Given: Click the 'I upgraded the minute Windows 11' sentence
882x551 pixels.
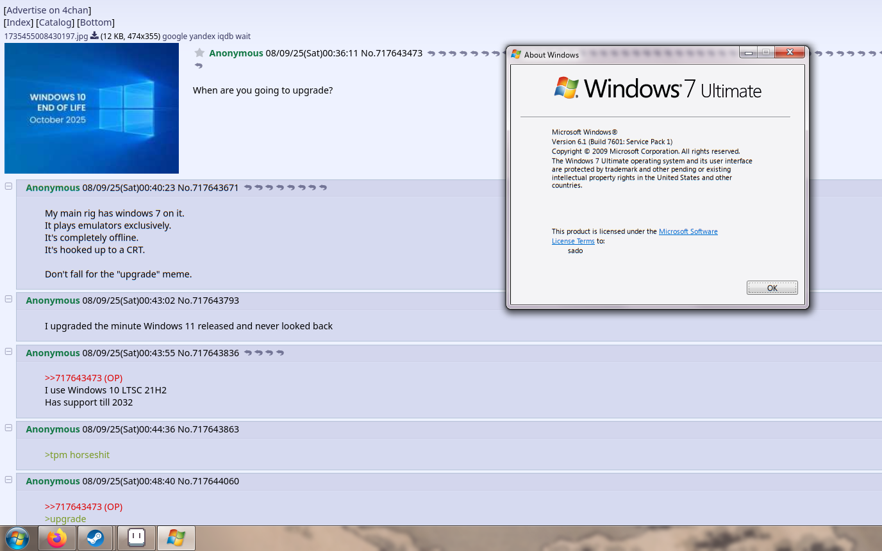Looking at the screenshot, I should [x=189, y=326].
